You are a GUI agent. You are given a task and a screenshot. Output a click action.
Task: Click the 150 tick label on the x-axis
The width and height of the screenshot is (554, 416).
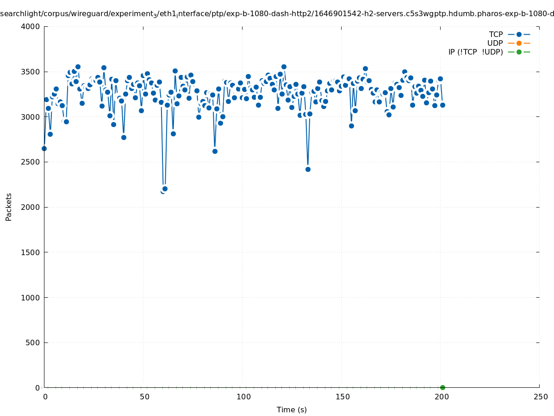342,397
